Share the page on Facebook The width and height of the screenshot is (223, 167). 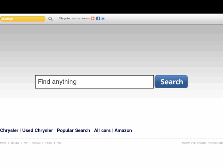click(98, 18)
